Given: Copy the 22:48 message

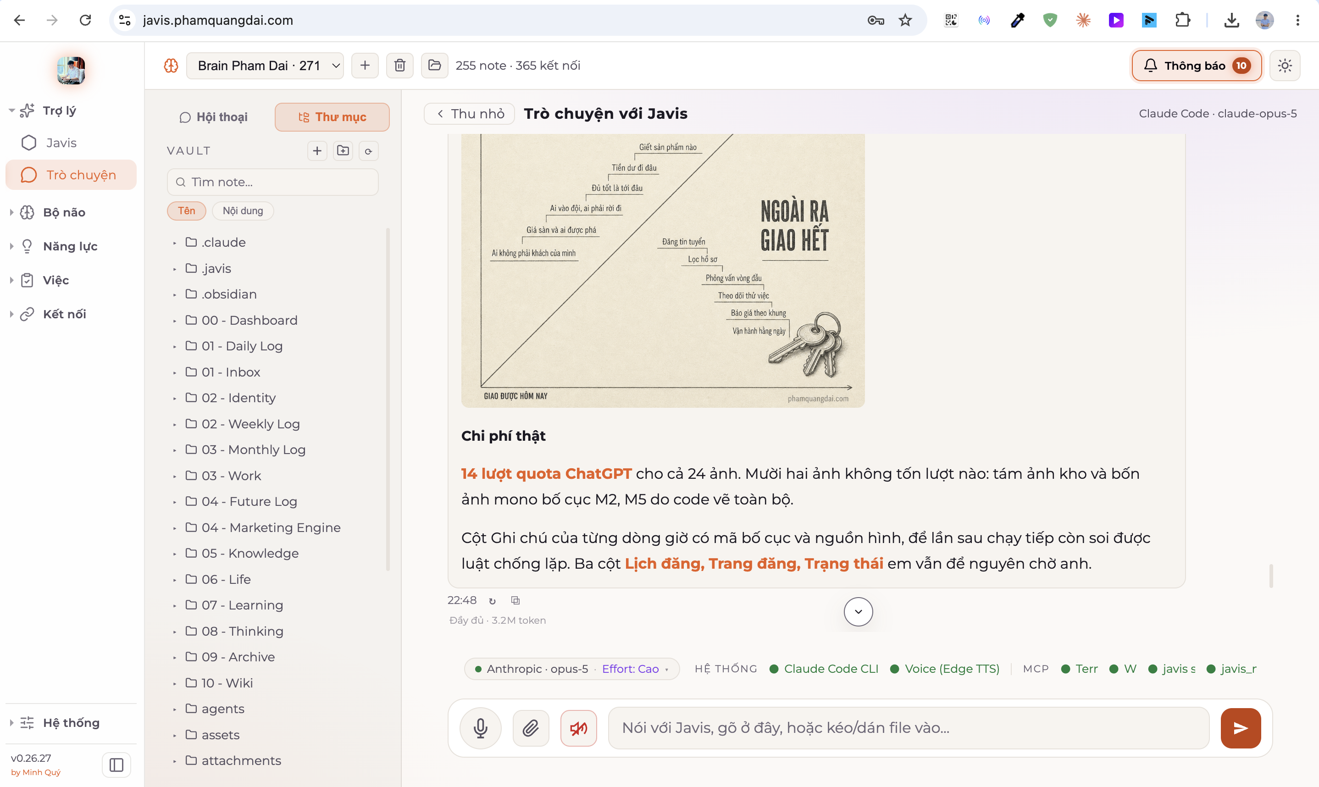Looking at the screenshot, I should point(515,600).
